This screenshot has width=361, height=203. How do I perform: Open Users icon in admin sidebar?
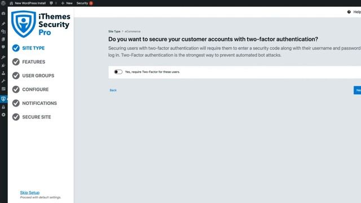point(3,73)
